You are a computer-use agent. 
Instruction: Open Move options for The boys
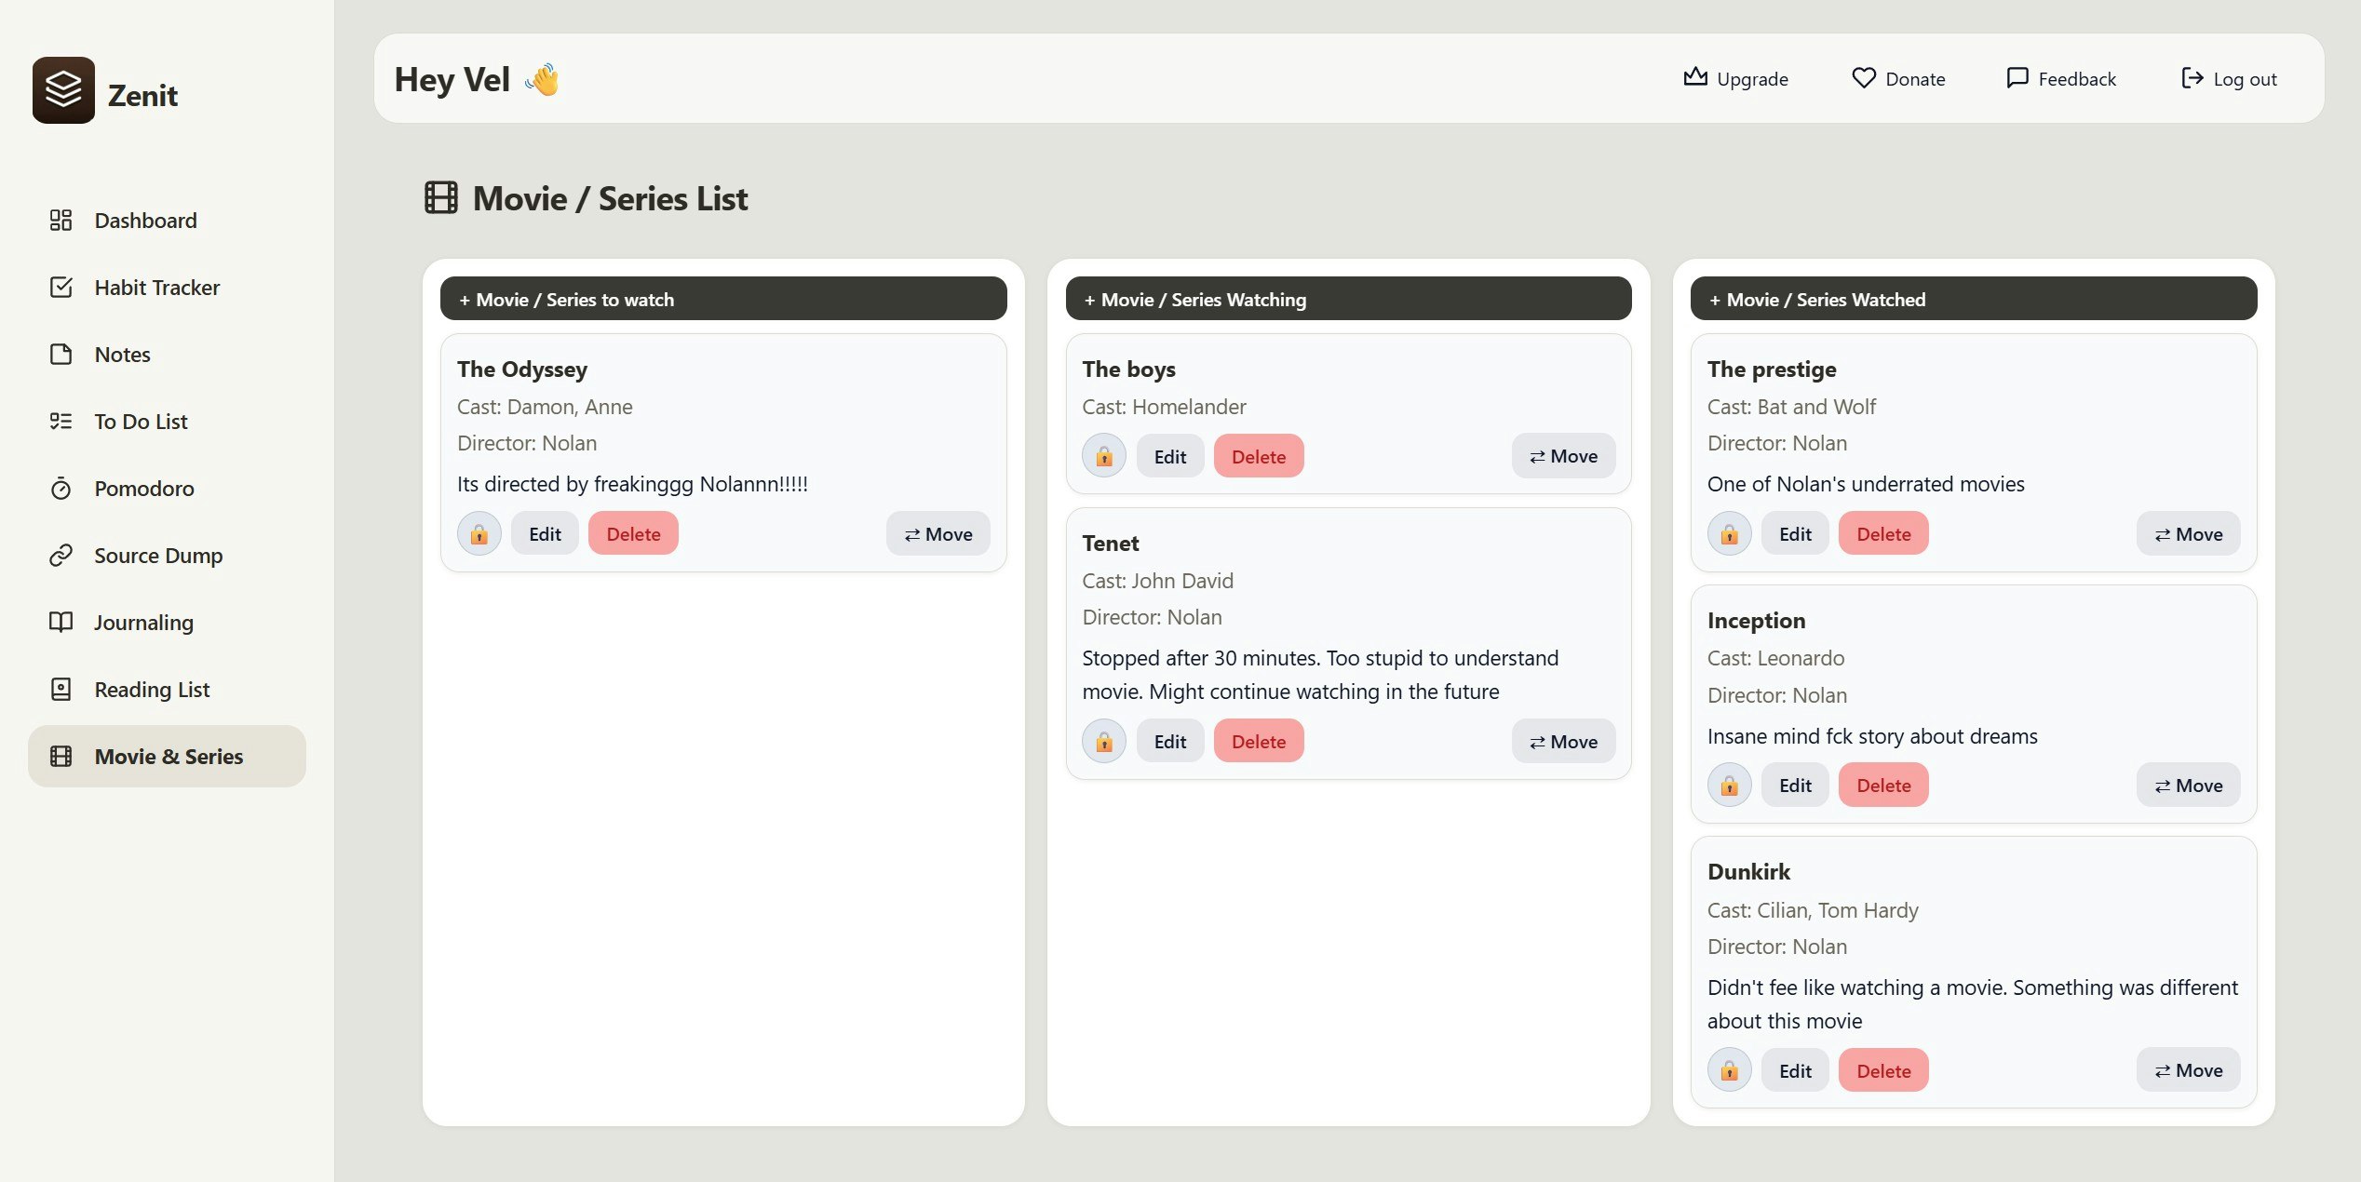1563,456
